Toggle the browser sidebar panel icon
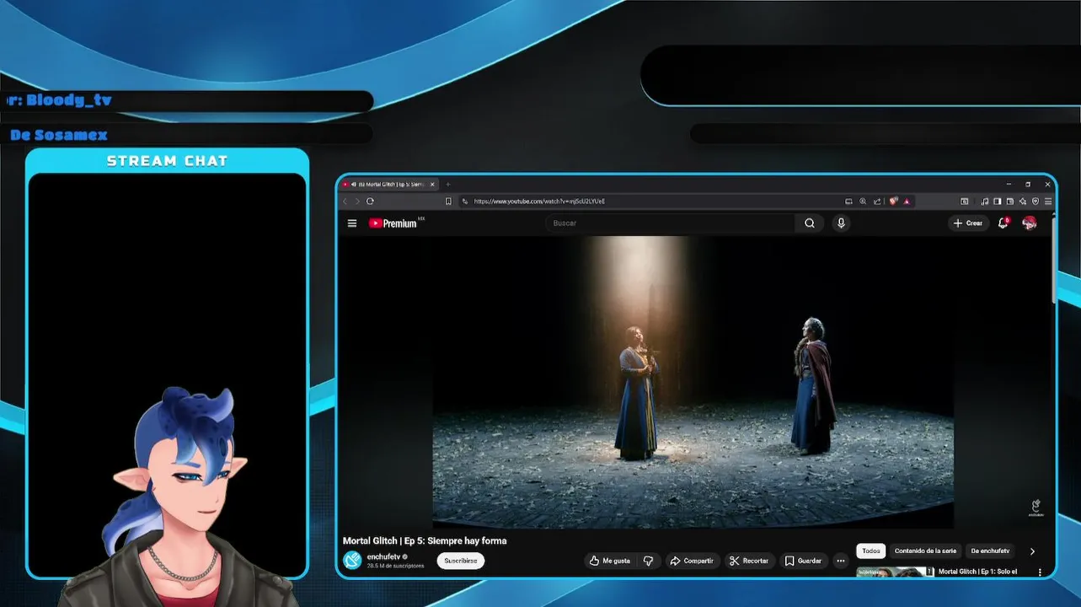 point(998,201)
